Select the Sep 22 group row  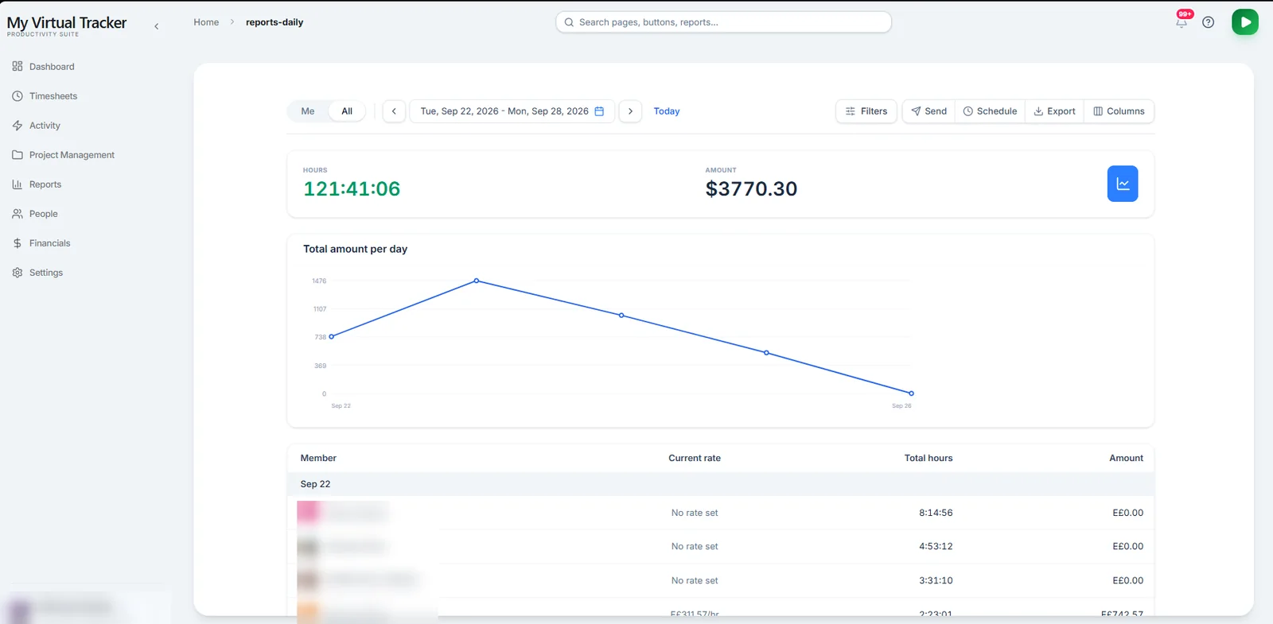pyautogui.click(x=720, y=484)
